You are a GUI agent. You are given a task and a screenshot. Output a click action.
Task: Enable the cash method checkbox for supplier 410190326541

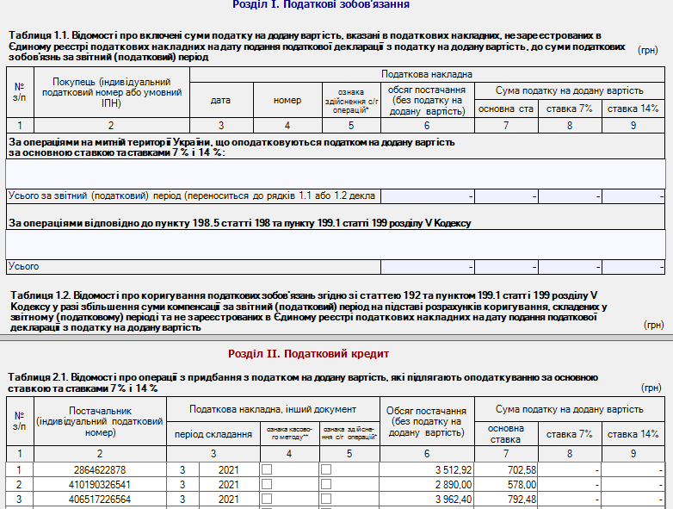(267, 485)
